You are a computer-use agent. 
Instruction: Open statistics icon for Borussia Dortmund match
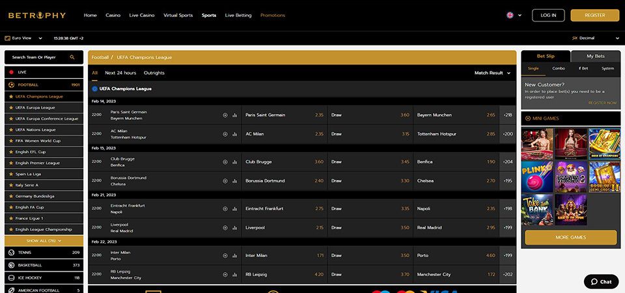(x=235, y=181)
